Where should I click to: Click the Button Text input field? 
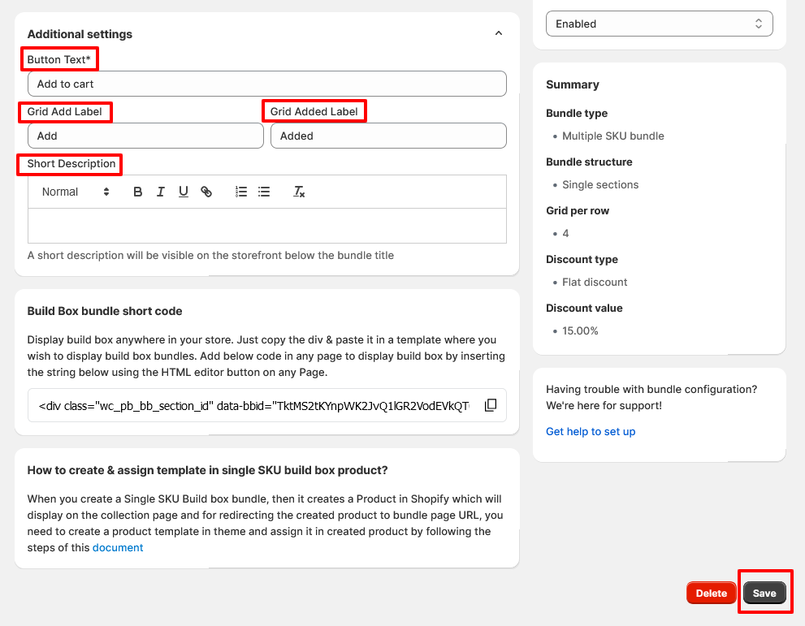[x=266, y=83]
